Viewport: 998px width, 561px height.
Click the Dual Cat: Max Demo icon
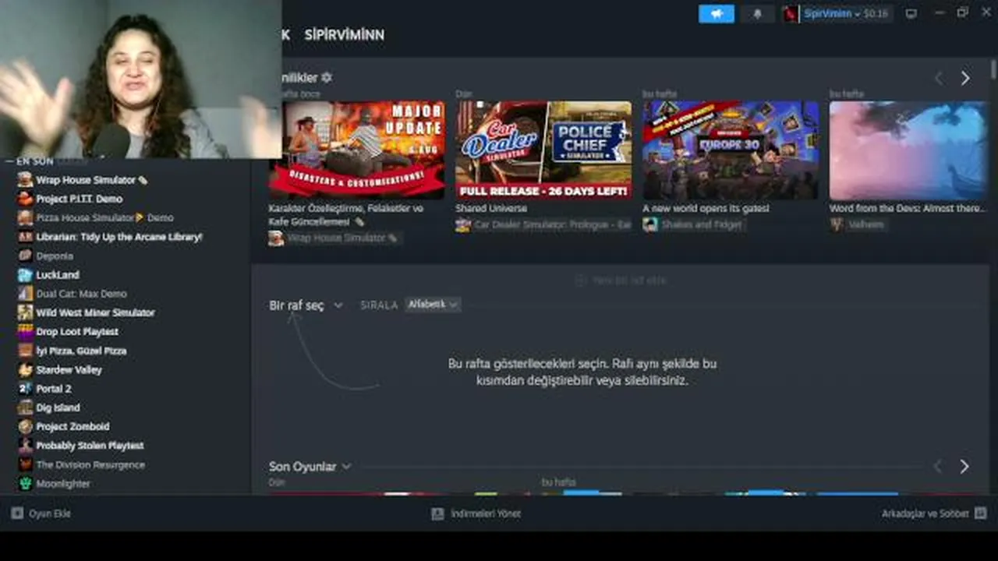[x=26, y=294]
